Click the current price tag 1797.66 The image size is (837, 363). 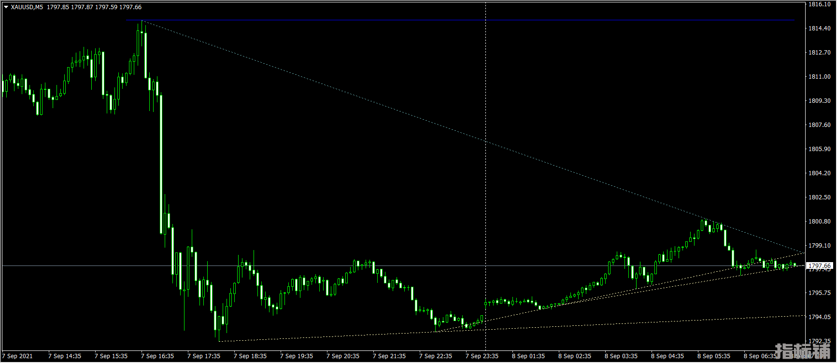[x=820, y=266]
